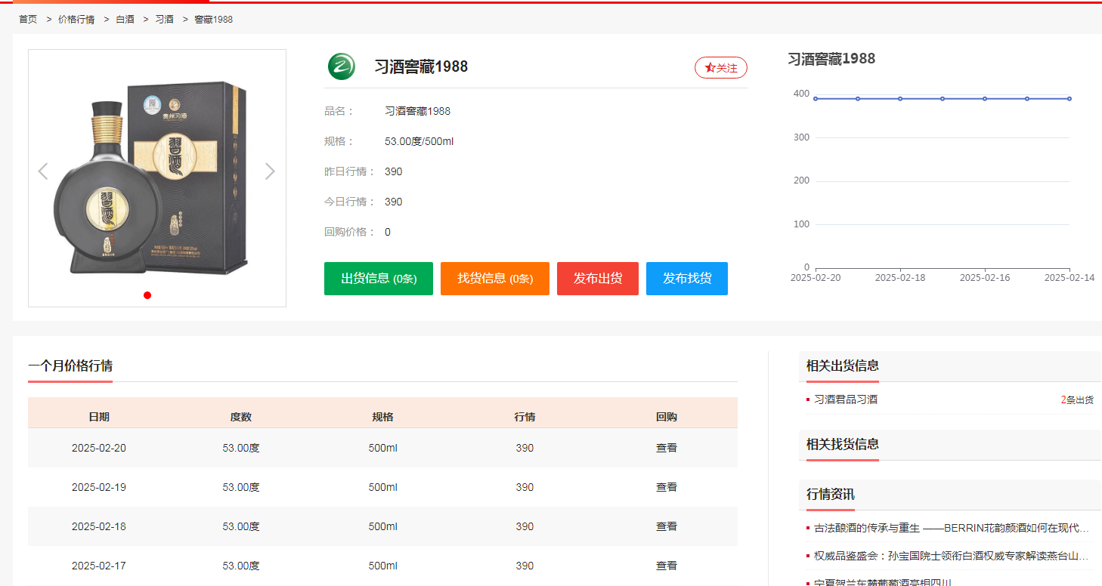The width and height of the screenshot is (1102, 586).
Task: Open news article 权威品鉴盛会 about 燕台山
Action: [x=952, y=556]
